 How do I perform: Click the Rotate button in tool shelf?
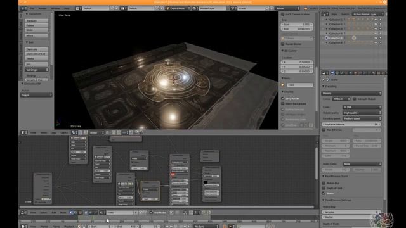point(37,25)
